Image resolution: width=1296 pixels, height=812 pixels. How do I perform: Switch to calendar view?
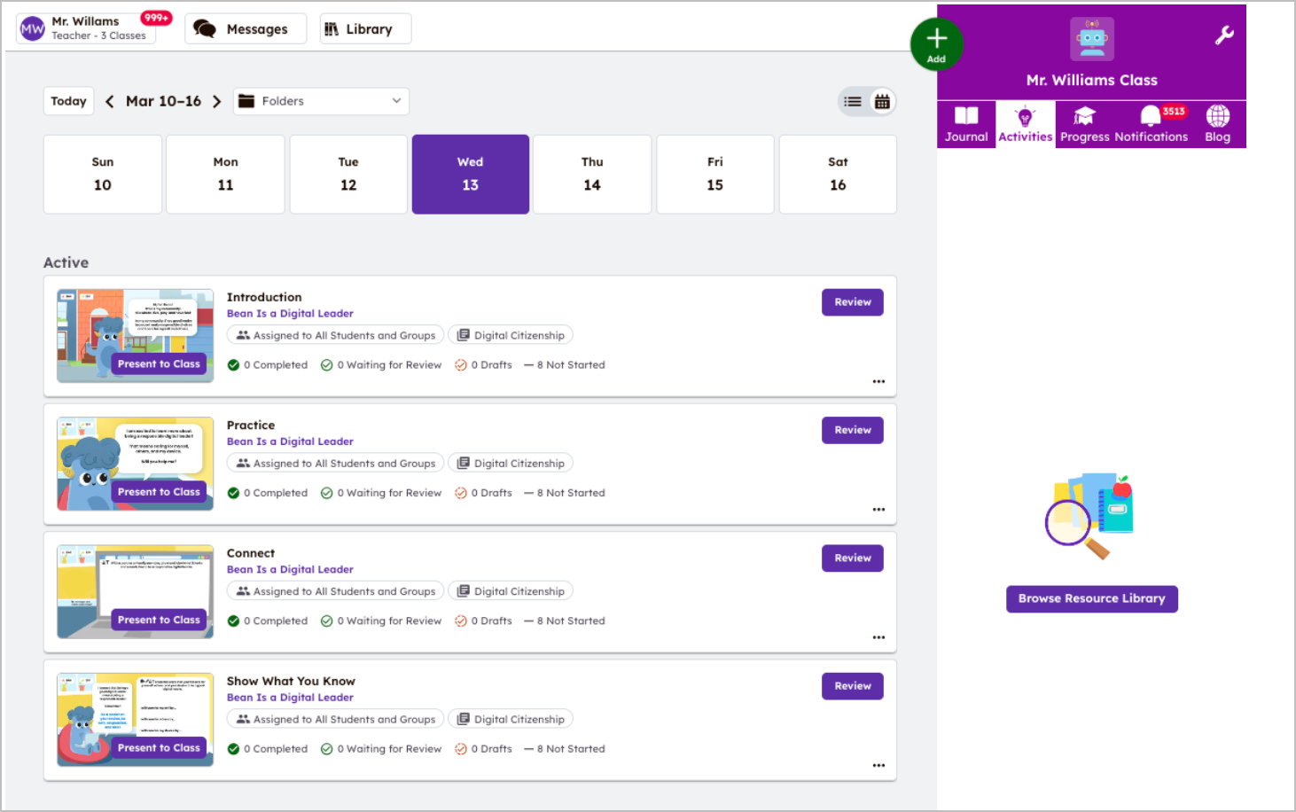click(x=882, y=101)
